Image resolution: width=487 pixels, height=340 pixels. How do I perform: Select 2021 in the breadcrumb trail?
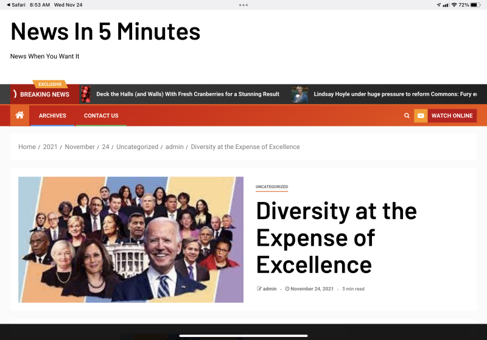coord(50,147)
